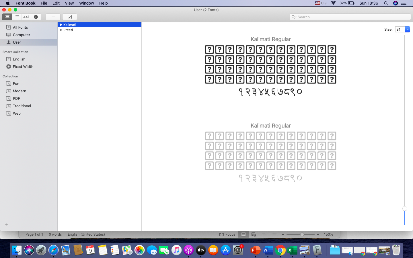Toggle enable/disable for the selected font
Image resolution: width=413 pixels, height=258 pixels.
[x=70, y=17]
